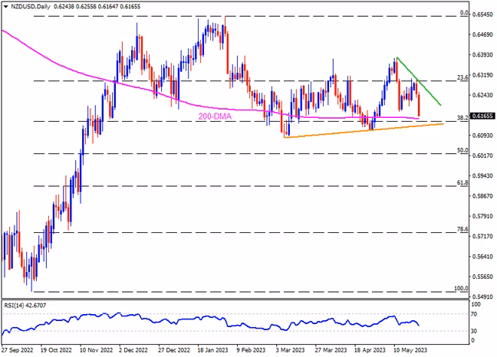The width and height of the screenshot is (497, 357).
Task: Click the 61.8 Fibonacci level label
Action: tap(462, 182)
